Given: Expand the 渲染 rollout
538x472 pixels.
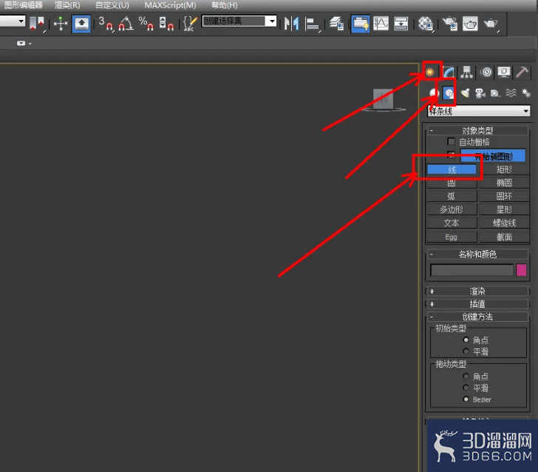Looking at the screenshot, I should pos(477,291).
